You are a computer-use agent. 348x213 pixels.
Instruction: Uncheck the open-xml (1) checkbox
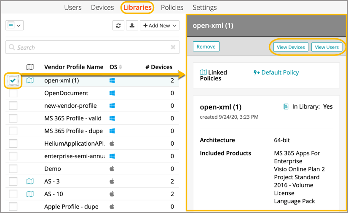13,80
